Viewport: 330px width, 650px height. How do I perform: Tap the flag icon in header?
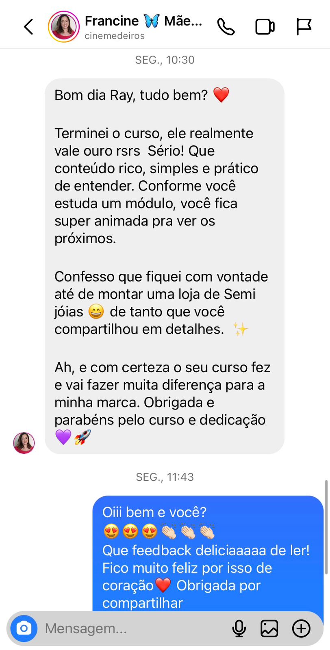(x=304, y=27)
